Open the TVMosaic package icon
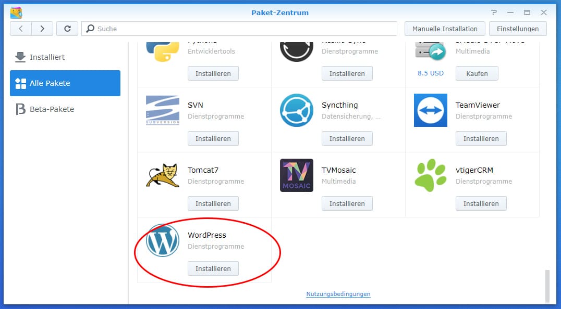This screenshot has width=561, height=309. coord(296,175)
